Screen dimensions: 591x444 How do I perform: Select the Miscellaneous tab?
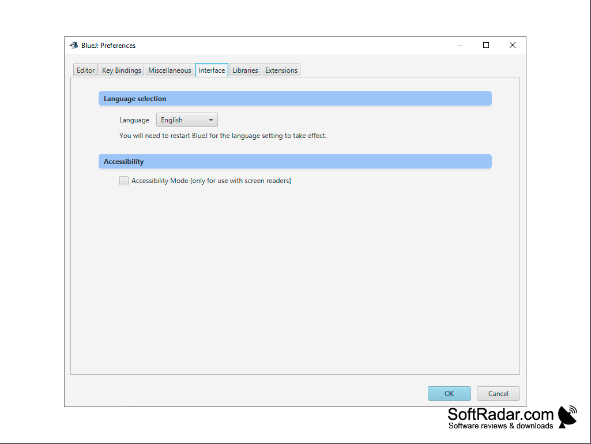[x=170, y=70]
